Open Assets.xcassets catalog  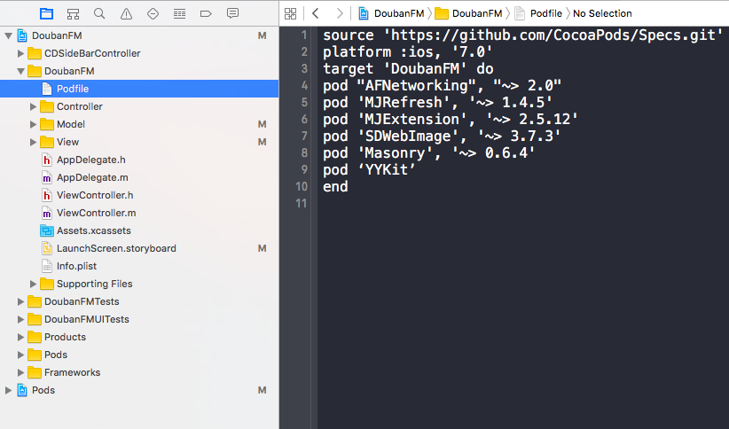pyautogui.click(x=139, y=230)
